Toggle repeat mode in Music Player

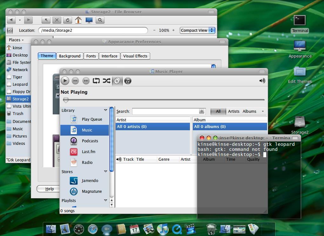pos(96,81)
